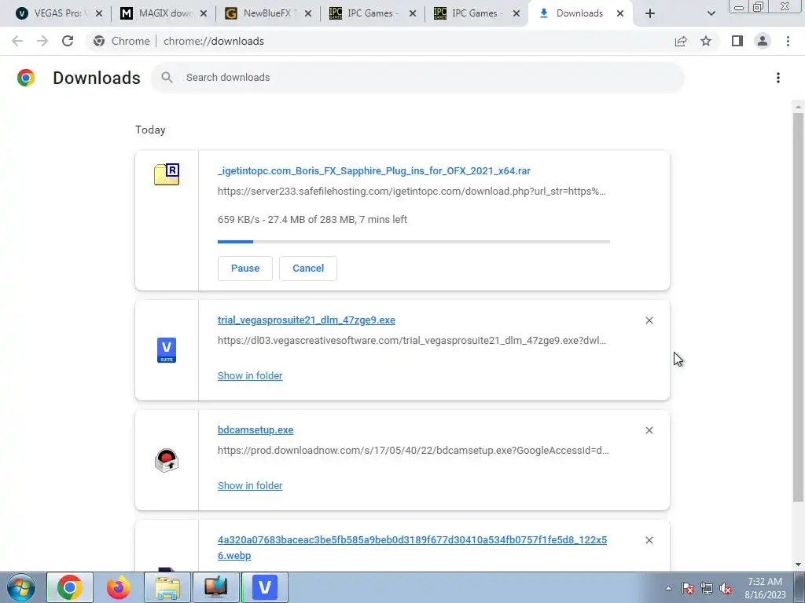
Task: Open the Chrome side panel
Action: point(737,41)
